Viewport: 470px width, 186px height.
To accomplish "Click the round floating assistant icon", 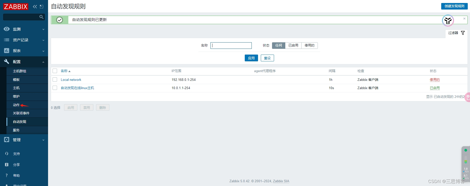I will (x=448, y=21).
